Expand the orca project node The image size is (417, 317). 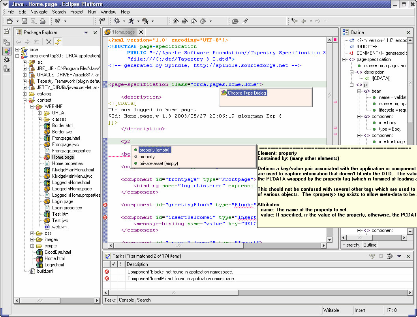17,49
